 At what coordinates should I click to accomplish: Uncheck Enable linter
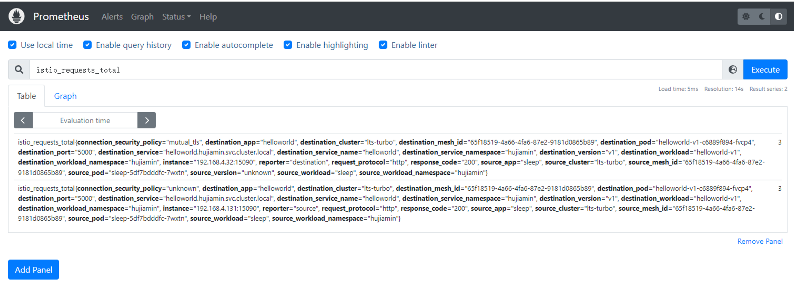coord(383,45)
